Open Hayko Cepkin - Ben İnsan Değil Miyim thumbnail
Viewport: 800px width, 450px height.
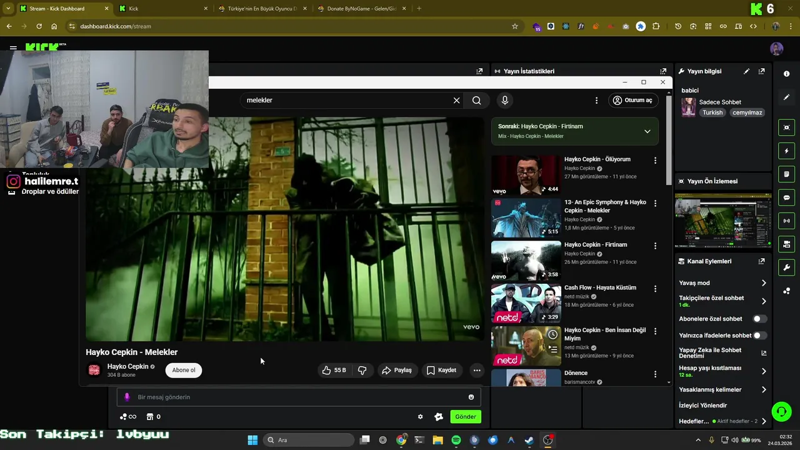[x=526, y=346]
